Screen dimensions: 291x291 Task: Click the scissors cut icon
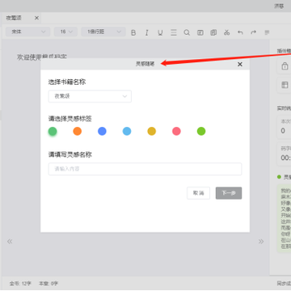pyautogui.click(x=226, y=32)
